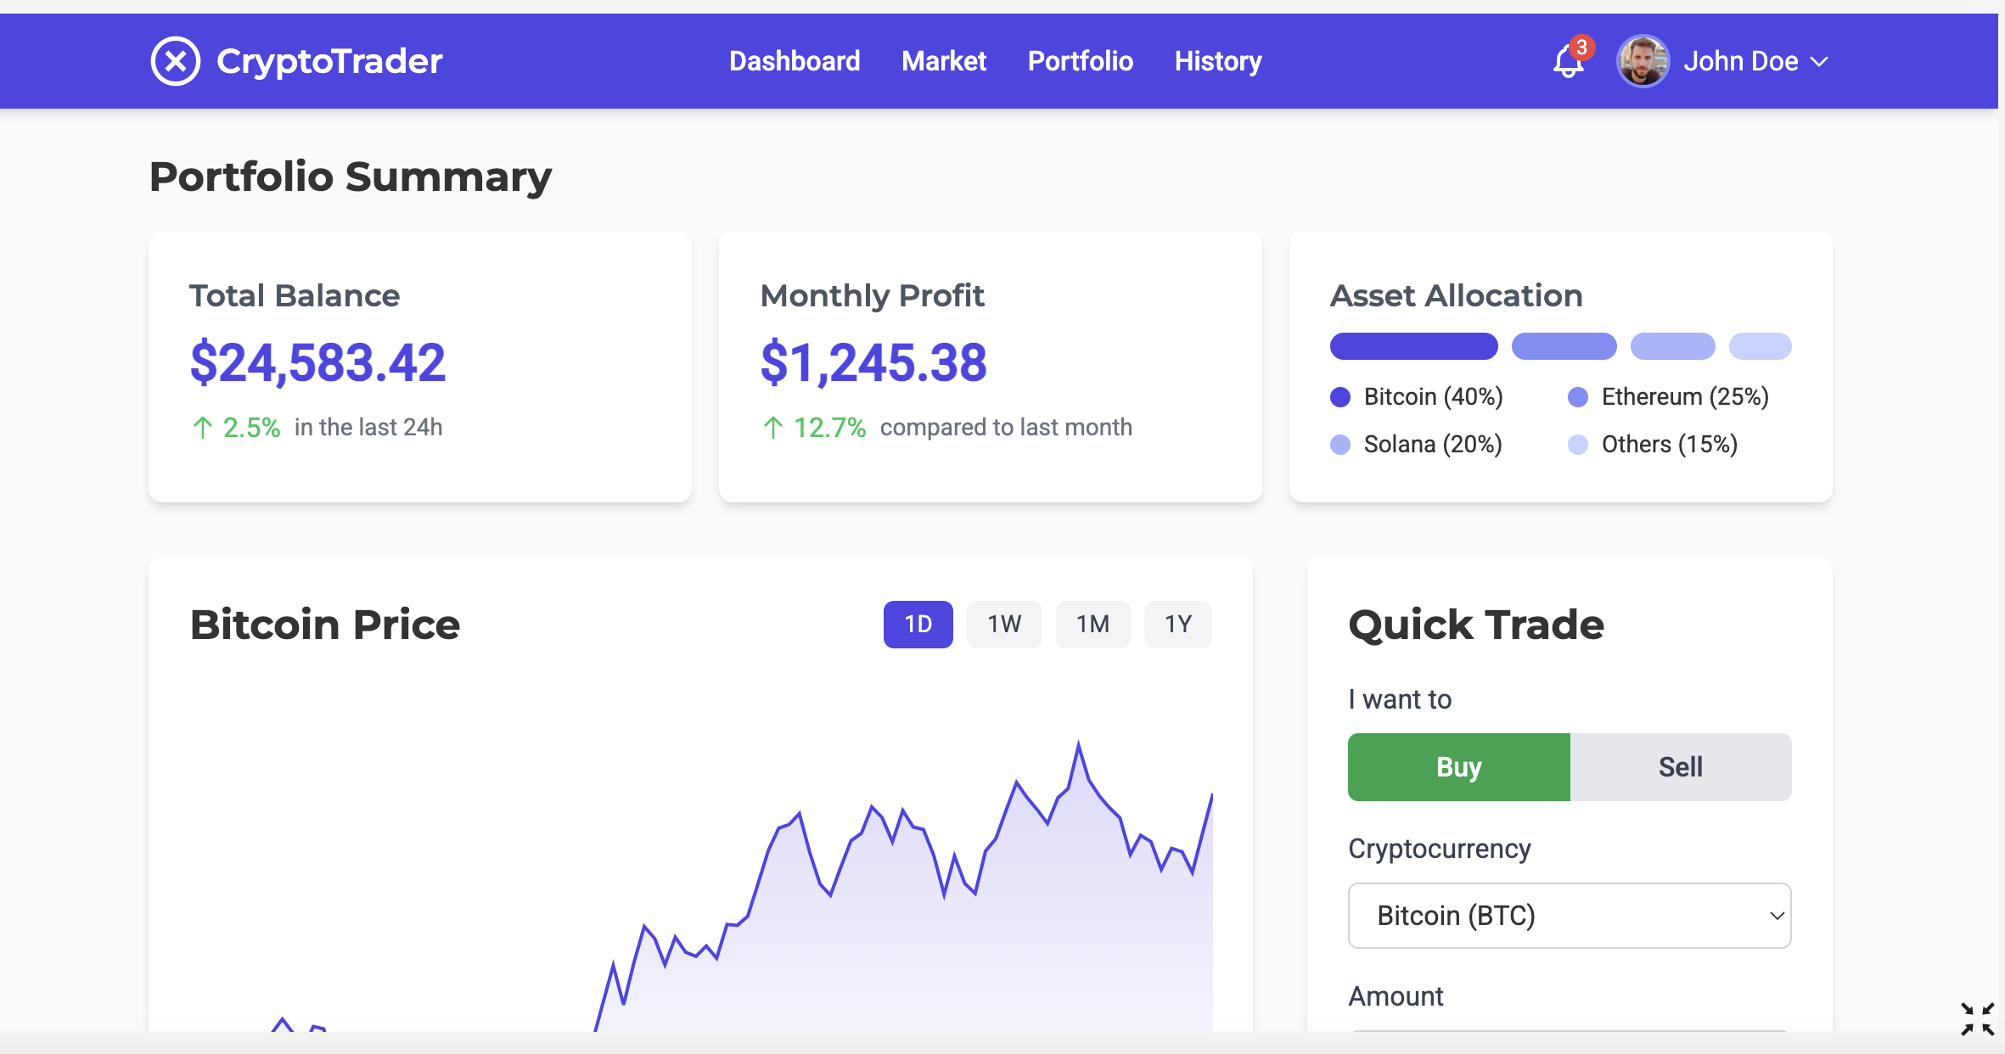
Task: Click the Bitcoin (40%) legend dot
Action: point(1340,397)
